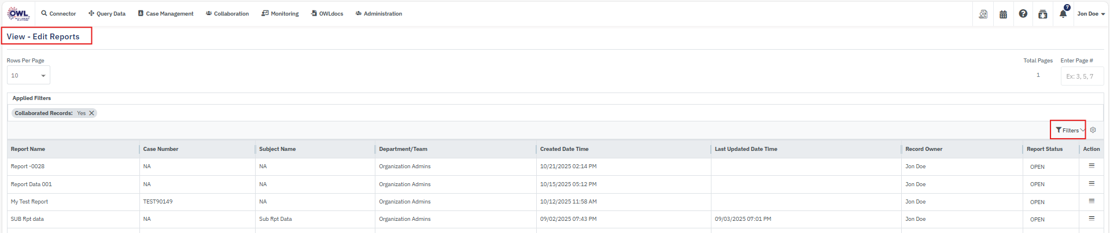Screen dimensions: 1110x233
Task: Open table settings gear next to Filters
Action: click(1093, 130)
